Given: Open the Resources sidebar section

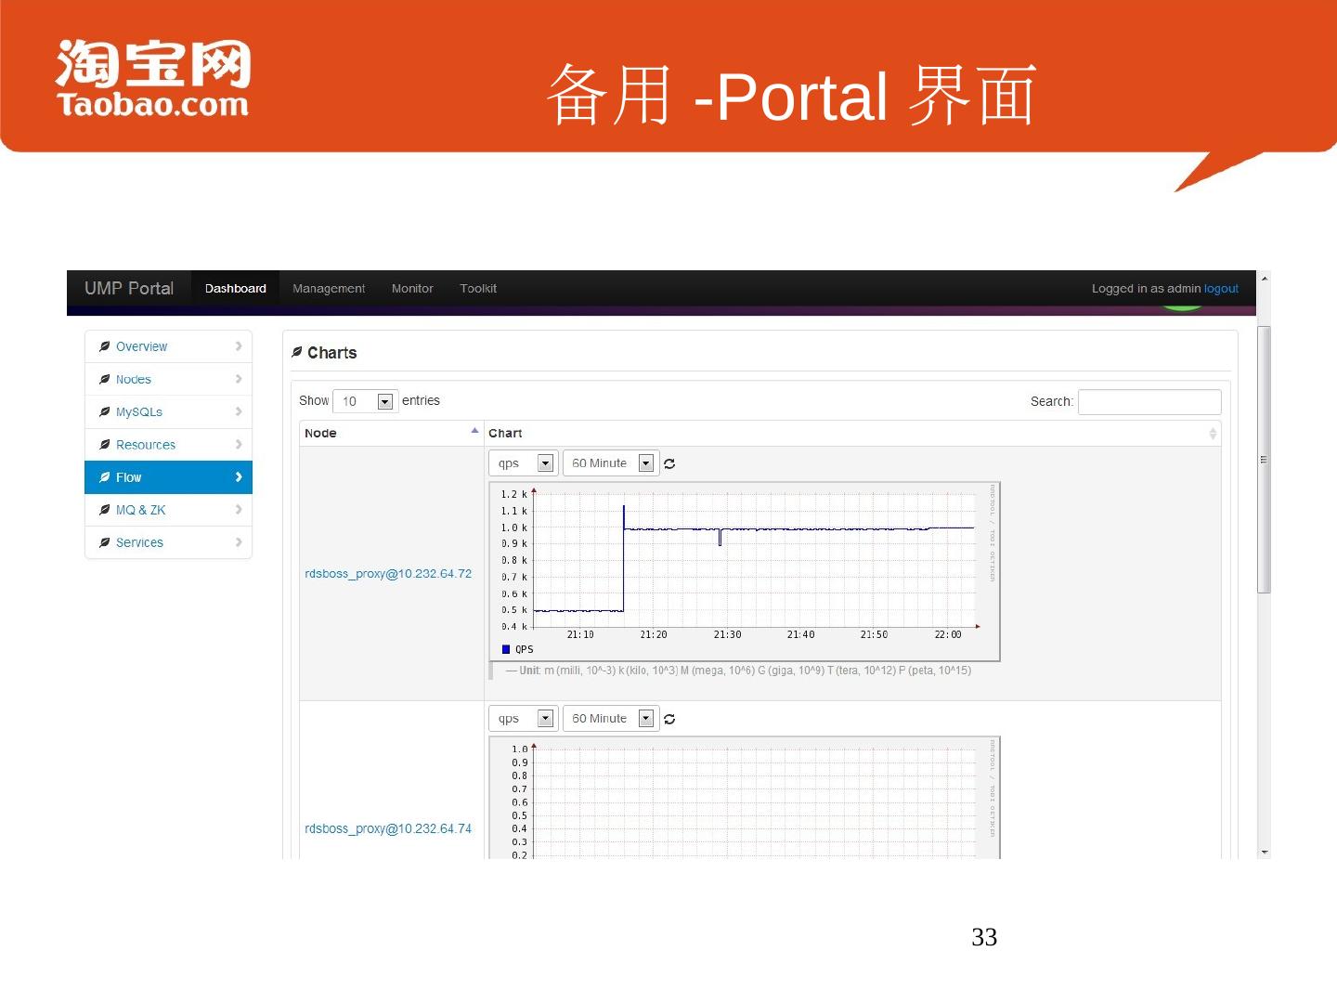Looking at the screenshot, I should point(168,445).
